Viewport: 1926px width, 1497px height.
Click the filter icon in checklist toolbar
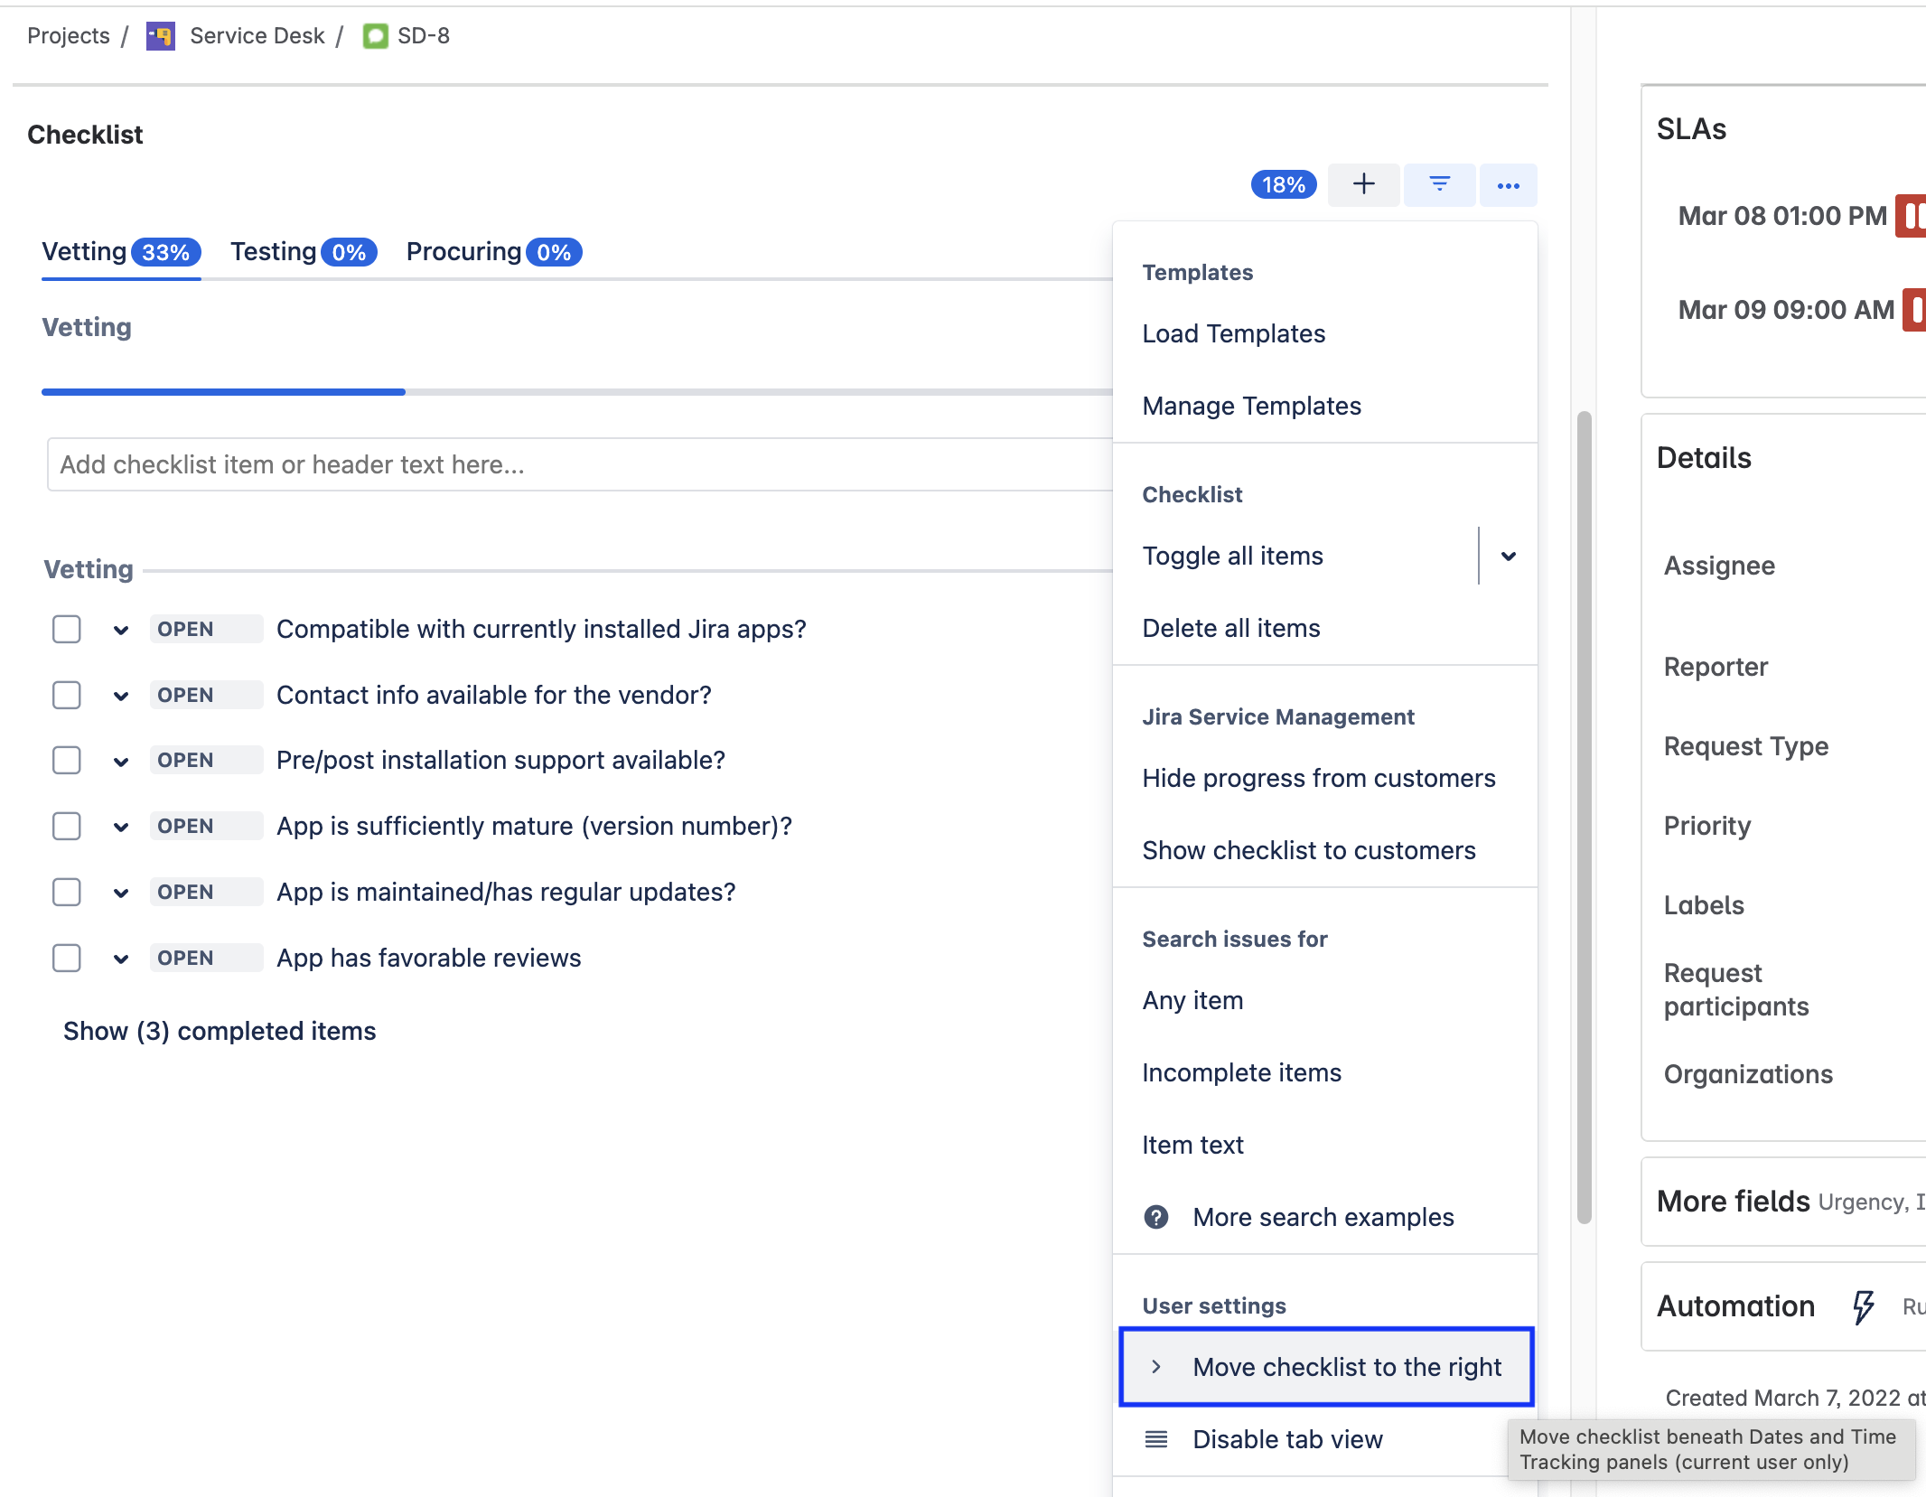(x=1439, y=184)
